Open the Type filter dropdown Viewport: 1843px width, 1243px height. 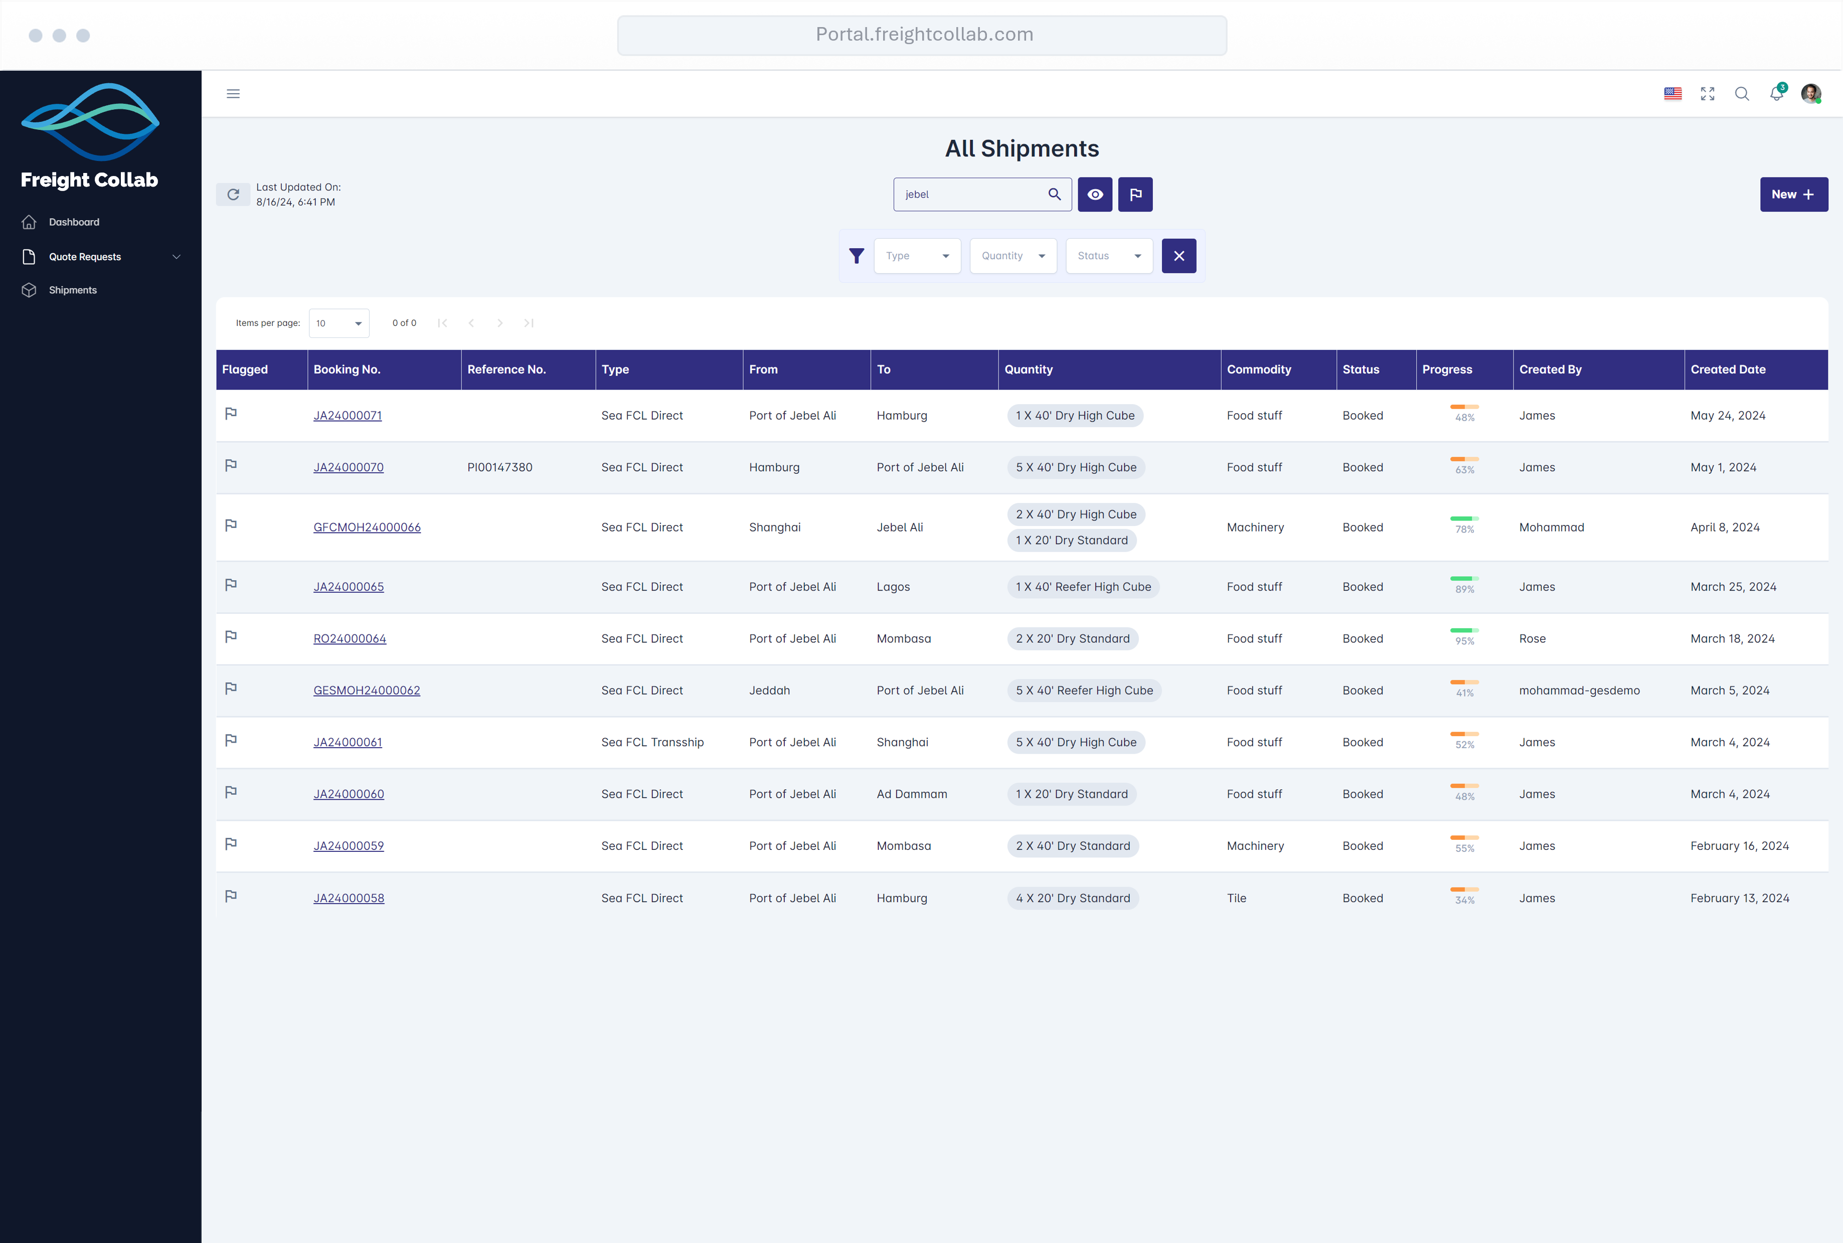tap(917, 256)
